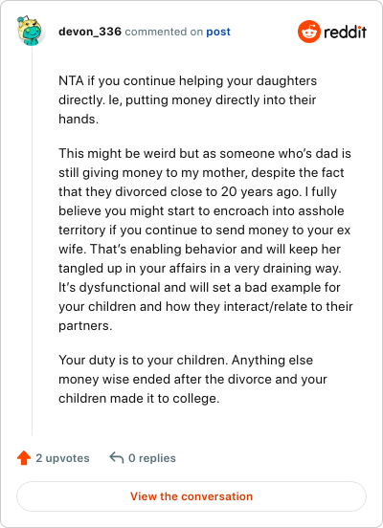The height and width of the screenshot is (528, 383).
Task: Click the reply arrow icon
Action: click(x=117, y=457)
